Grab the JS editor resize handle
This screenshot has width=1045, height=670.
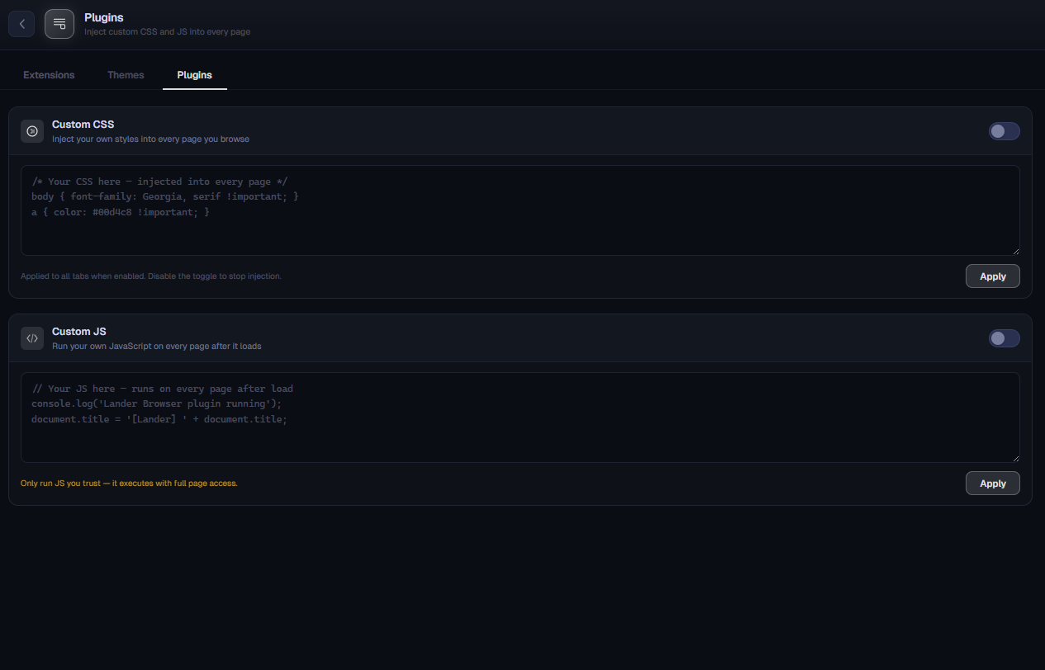pos(1015,458)
